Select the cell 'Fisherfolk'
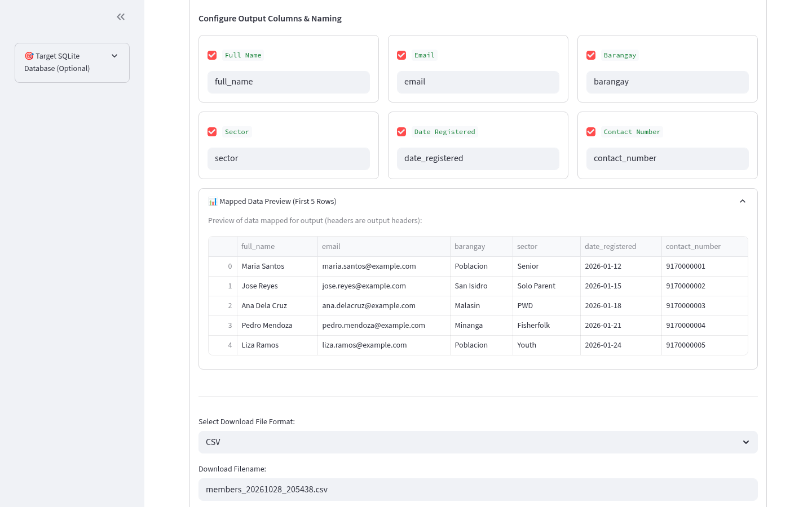812x507 pixels. click(x=546, y=326)
